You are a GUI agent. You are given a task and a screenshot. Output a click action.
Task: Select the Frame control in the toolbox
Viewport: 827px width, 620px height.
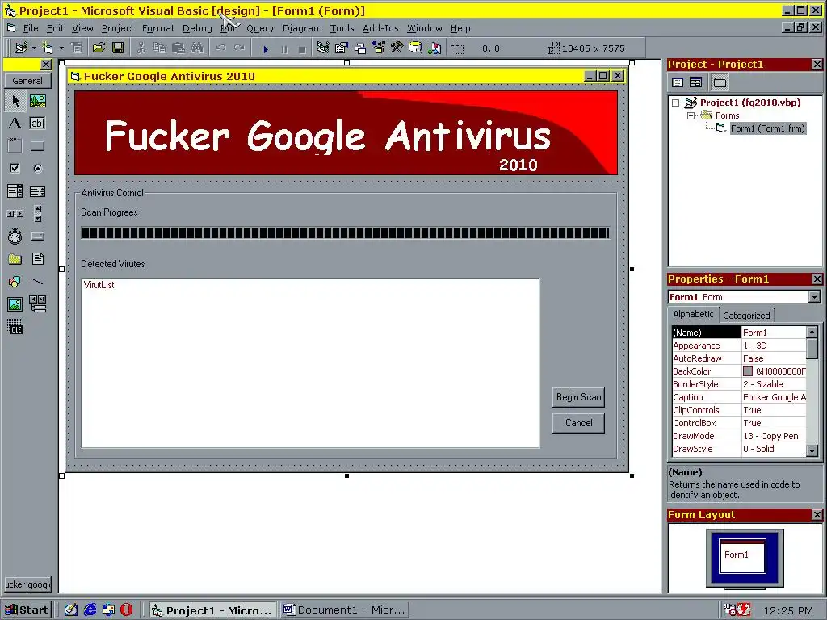15,146
